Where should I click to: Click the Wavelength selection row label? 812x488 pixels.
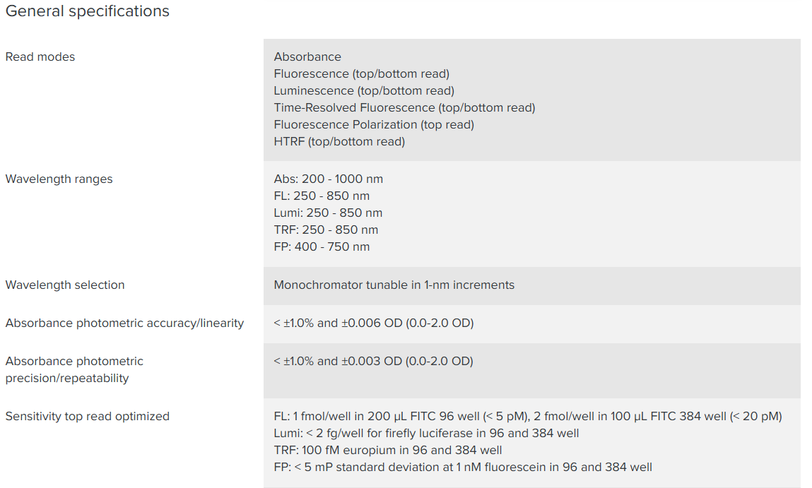(65, 285)
